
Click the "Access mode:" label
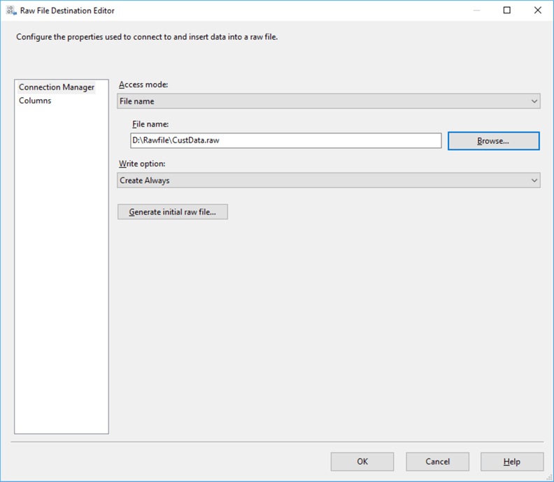143,85
